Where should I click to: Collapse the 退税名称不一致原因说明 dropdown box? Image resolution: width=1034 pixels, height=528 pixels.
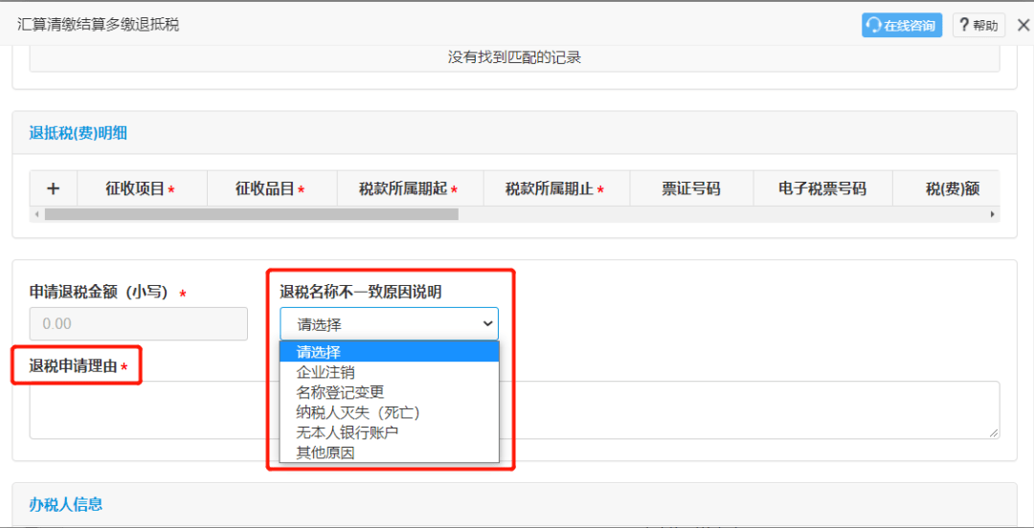pyautogui.click(x=389, y=324)
